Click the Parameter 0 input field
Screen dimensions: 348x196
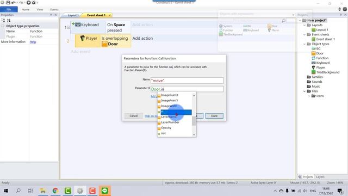pos(187,89)
